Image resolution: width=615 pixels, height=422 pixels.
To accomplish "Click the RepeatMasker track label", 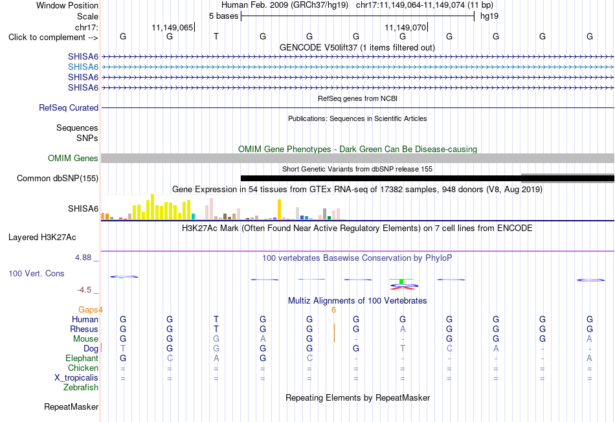I will click(x=71, y=406).
